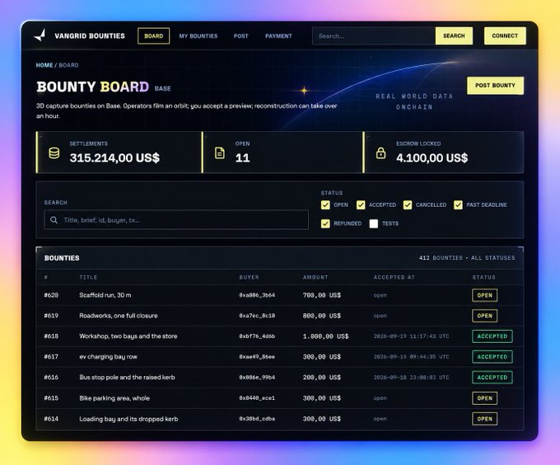Open bounty Scaffold run, 30 m
The image size is (560, 465).
pos(105,295)
